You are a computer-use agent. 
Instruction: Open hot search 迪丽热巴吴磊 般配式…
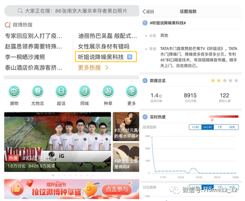pyautogui.click(x=107, y=36)
